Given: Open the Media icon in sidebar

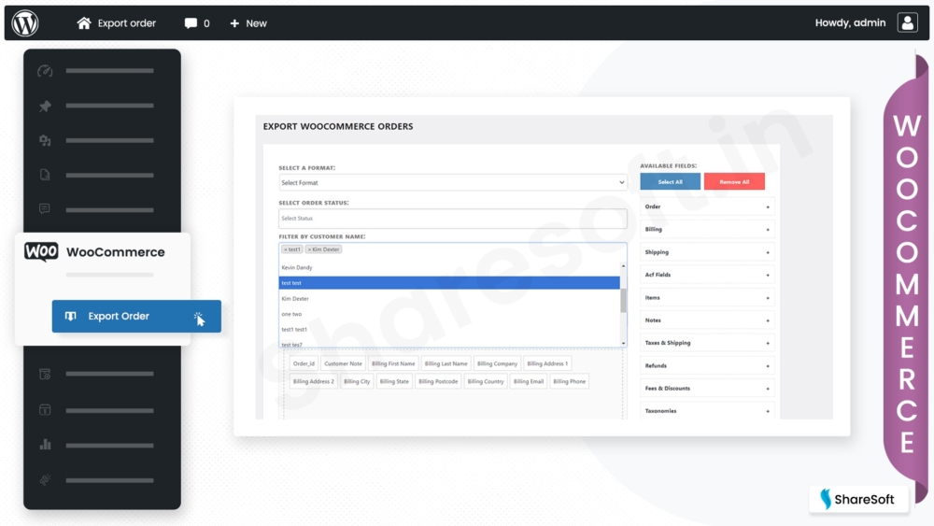Looking at the screenshot, I should click(x=45, y=140).
